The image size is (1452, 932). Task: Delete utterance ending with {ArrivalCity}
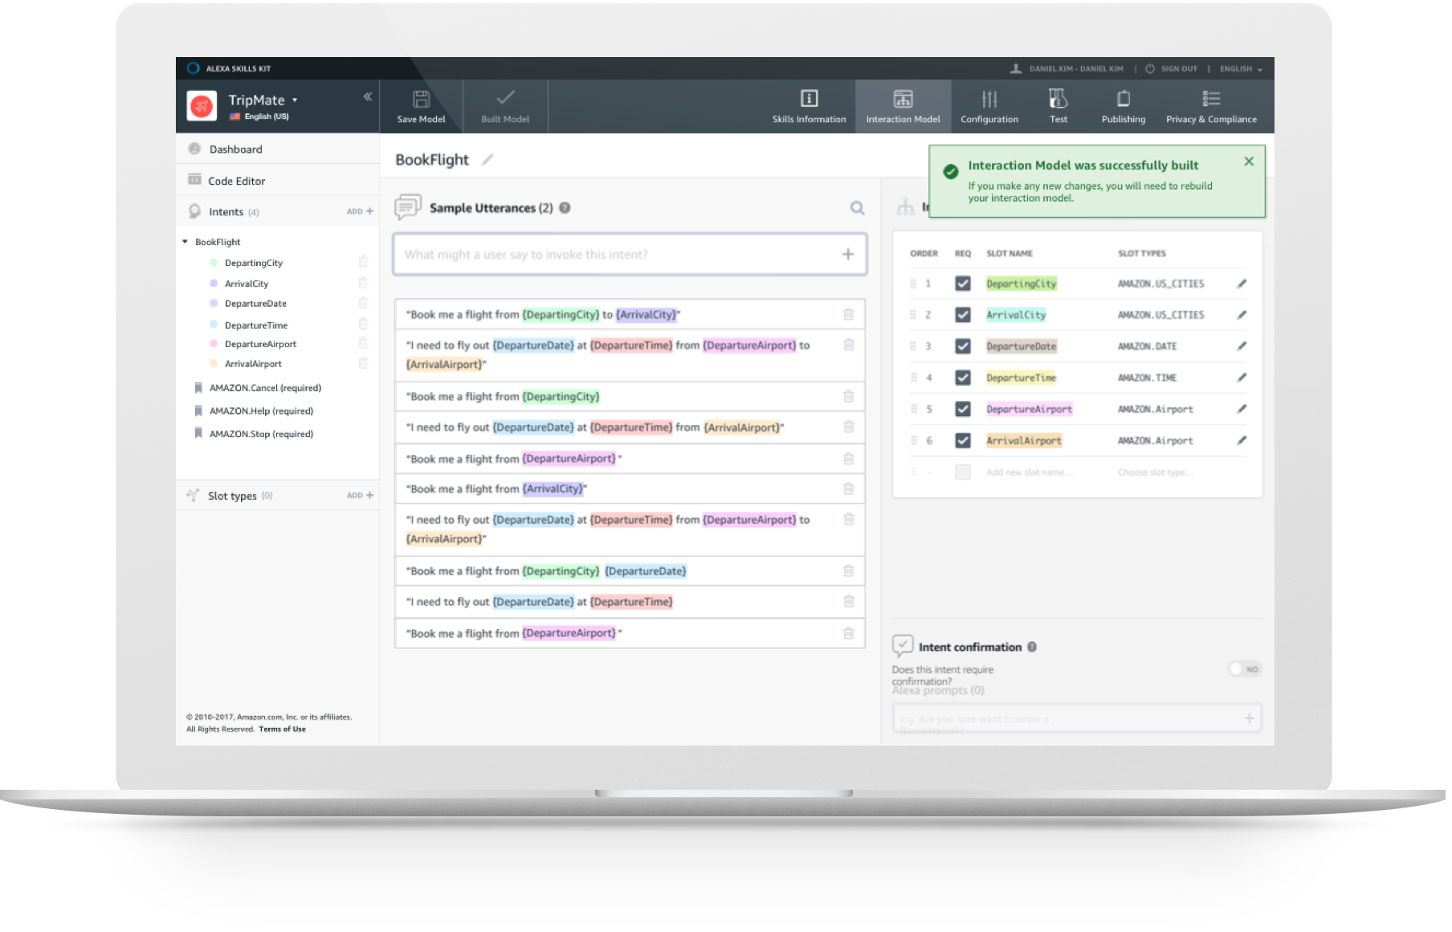(848, 314)
